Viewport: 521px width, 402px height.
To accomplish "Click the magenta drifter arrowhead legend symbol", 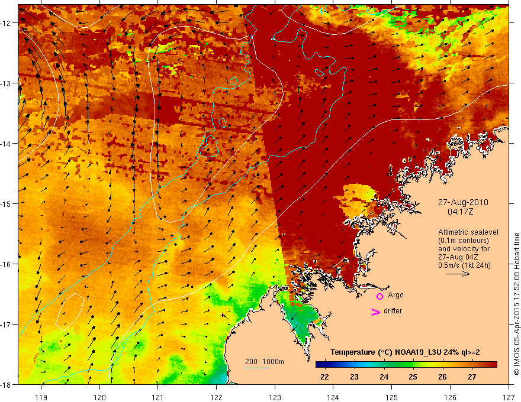I will coord(376,312).
